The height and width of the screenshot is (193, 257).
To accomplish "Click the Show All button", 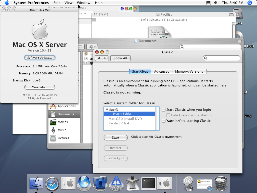I will click(120, 58).
